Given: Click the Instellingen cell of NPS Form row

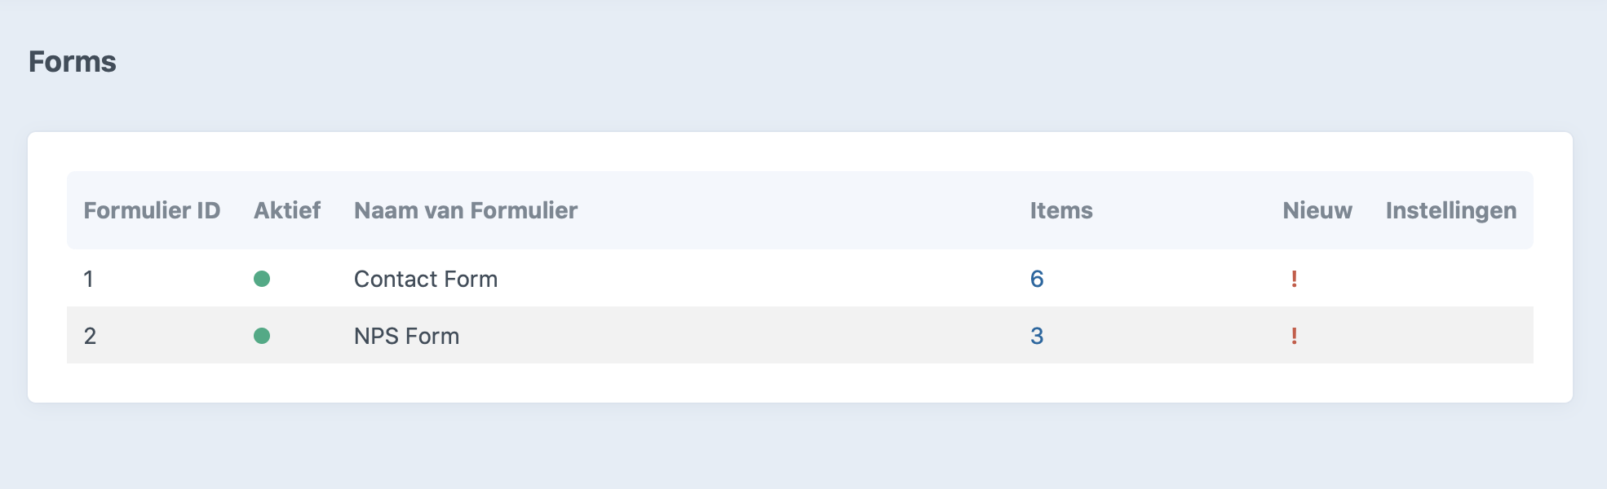Looking at the screenshot, I should coord(1451,336).
